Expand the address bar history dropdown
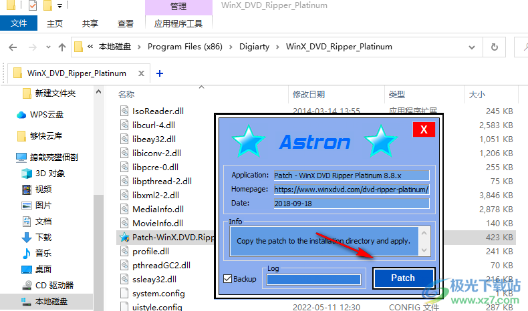This screenshot has height=311, width=528. (x=472, y=47)
